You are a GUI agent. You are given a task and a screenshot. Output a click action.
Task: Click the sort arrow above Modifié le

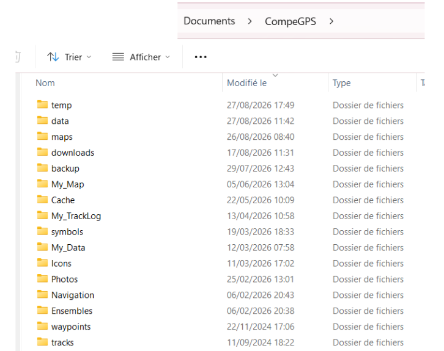pos(275,75)
